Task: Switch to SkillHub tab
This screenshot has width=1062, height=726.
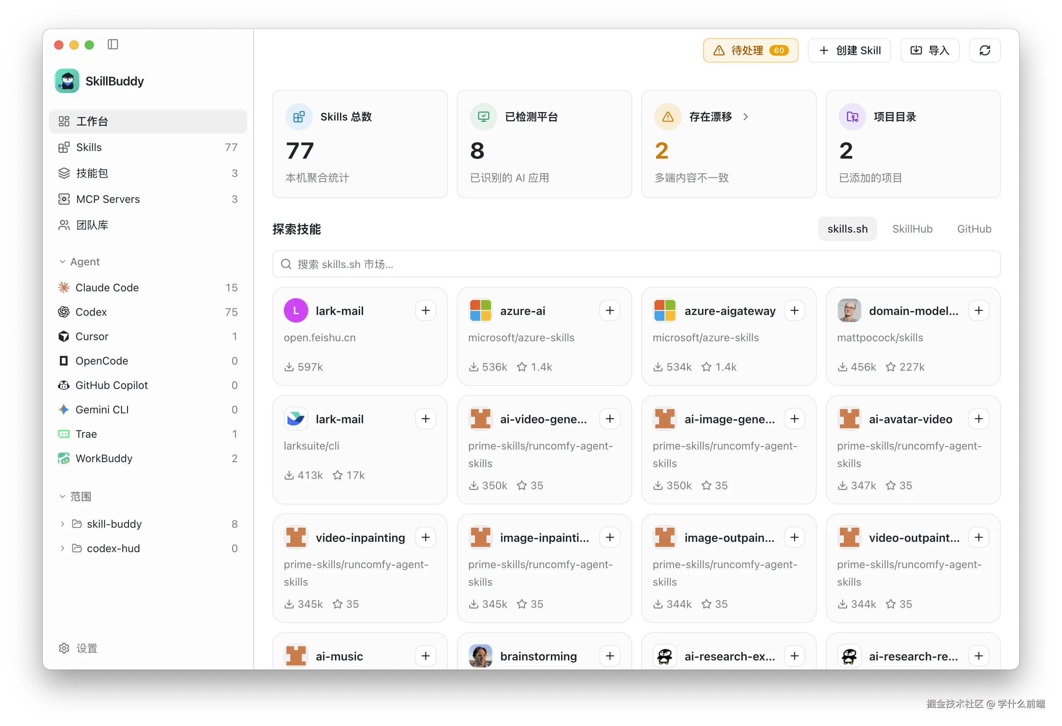Action: pos(912,229)
